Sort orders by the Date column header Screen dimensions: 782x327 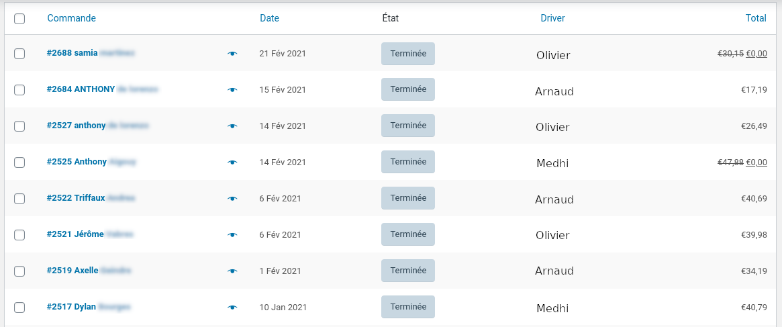click(269, 19)
